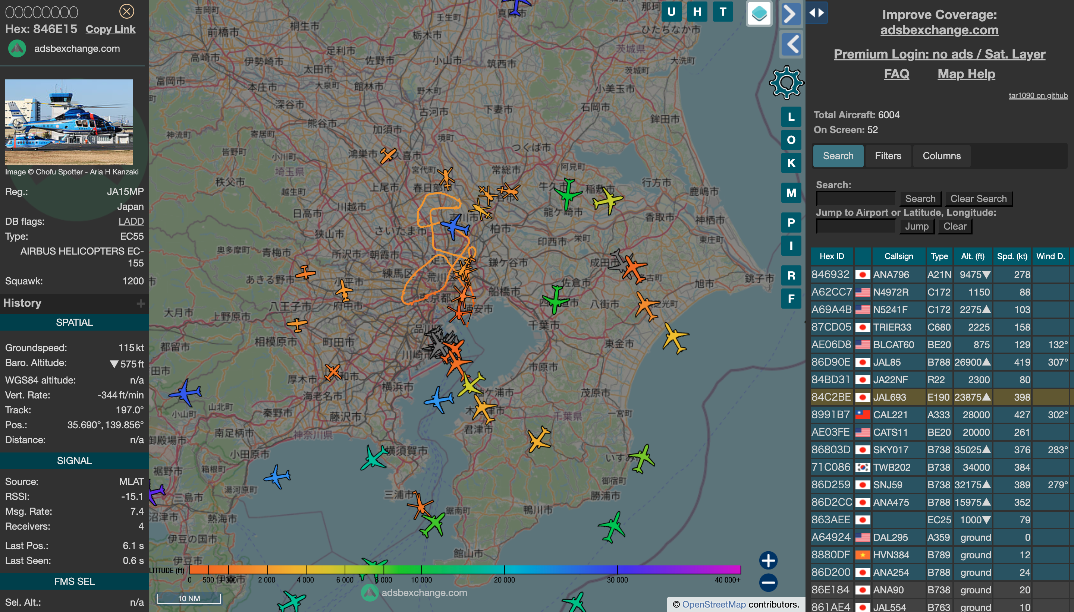The image size is (1074, 612).
Task: Open Map Help link
Action: pos(966,74)
